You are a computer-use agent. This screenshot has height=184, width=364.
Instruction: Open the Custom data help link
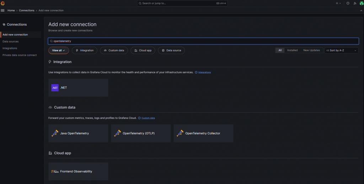coord(148,118)
